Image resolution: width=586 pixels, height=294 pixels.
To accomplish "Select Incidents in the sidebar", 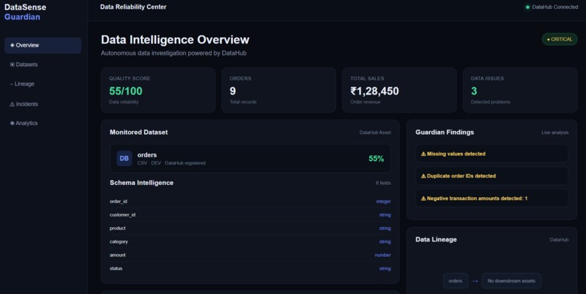I will coord(43,104).
